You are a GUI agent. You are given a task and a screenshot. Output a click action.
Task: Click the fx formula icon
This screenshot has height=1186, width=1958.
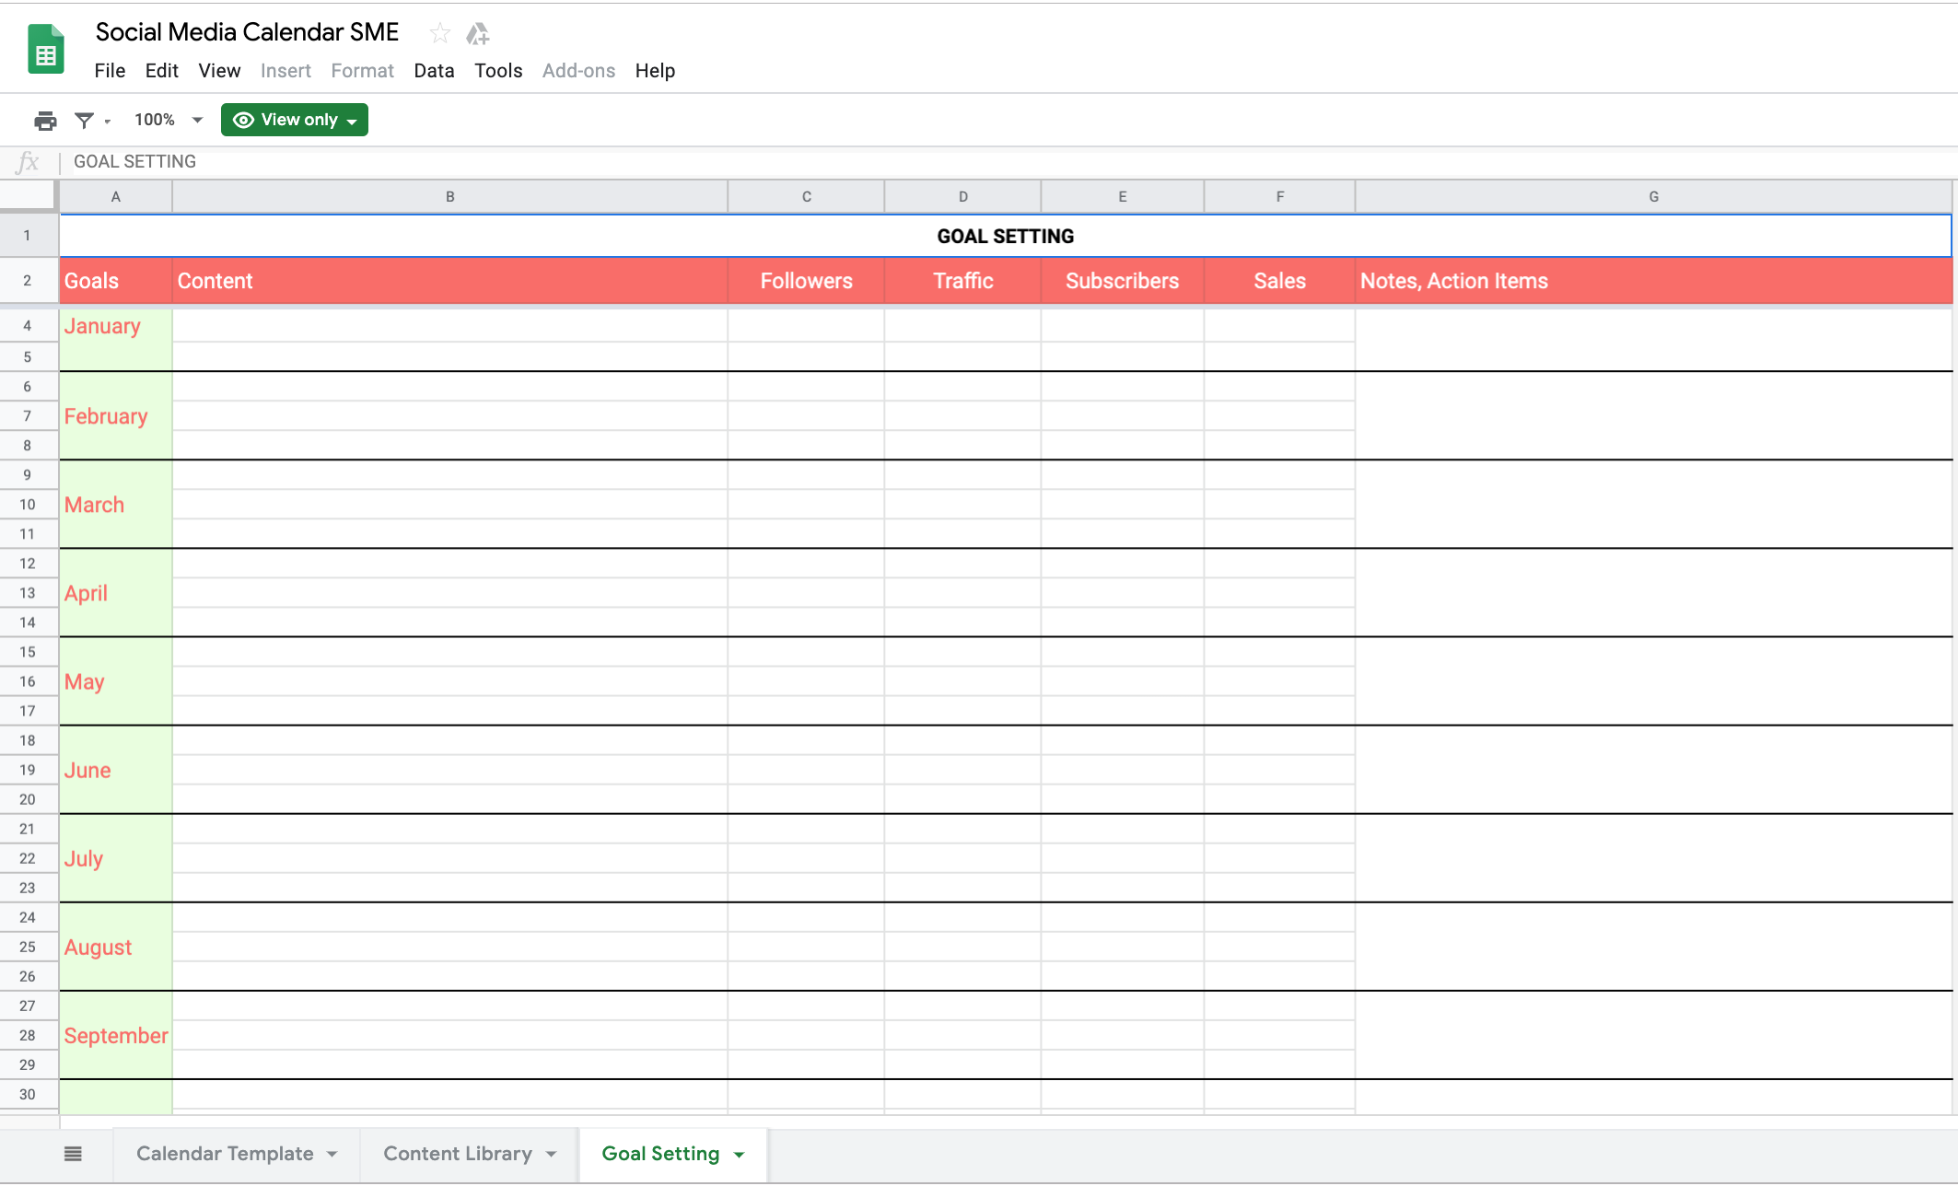click(x=28, y=162)
